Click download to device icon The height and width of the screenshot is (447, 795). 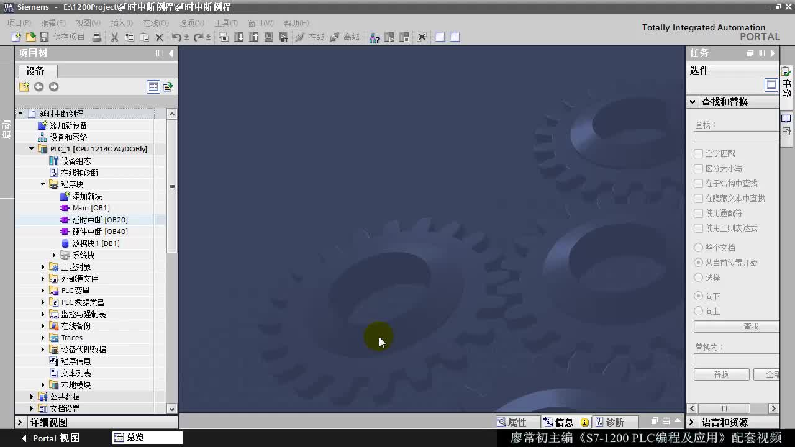click(x=239, y=37)
